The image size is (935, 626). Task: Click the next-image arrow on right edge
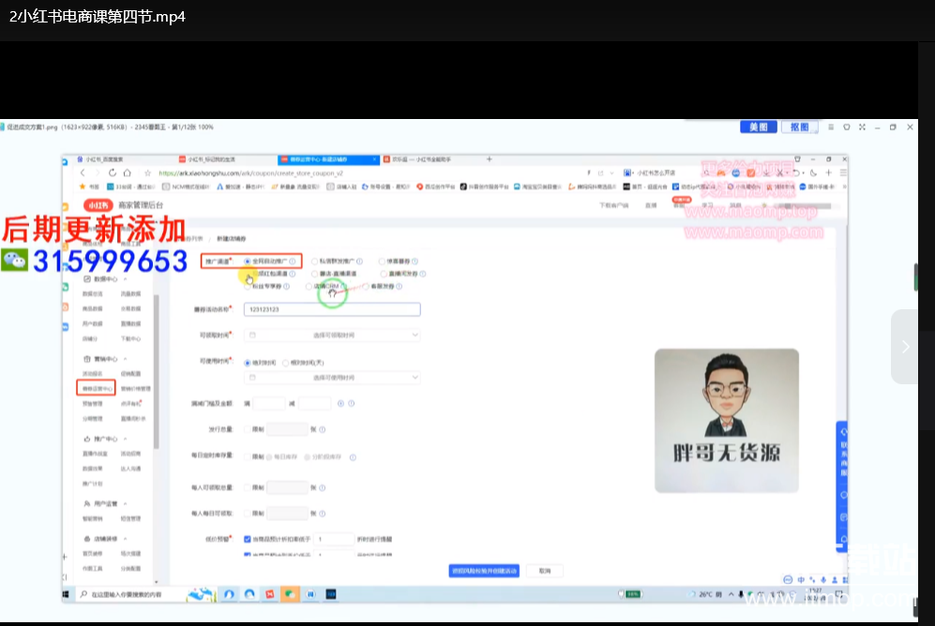[x=905, y=347]
